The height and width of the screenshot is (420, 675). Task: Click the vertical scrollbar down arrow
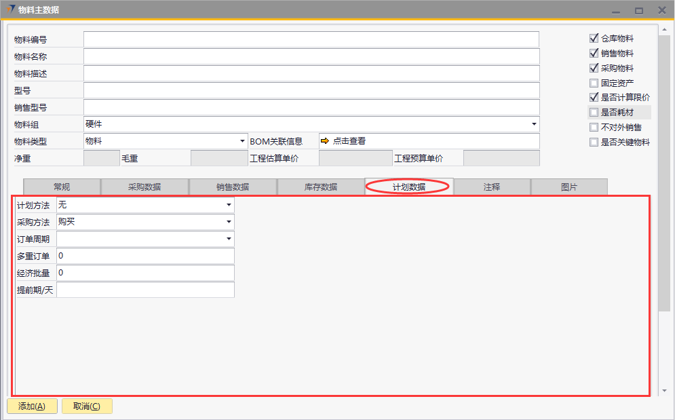663,392
